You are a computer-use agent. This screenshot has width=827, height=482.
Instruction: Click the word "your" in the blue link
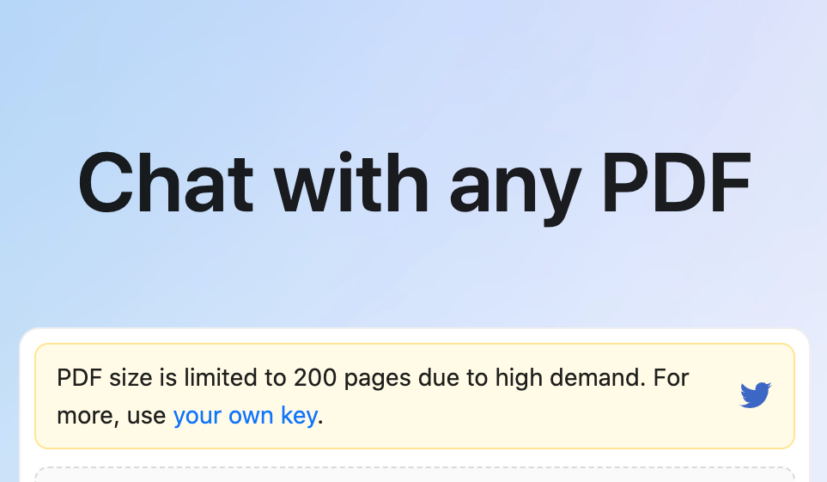(x=197, y=417)
